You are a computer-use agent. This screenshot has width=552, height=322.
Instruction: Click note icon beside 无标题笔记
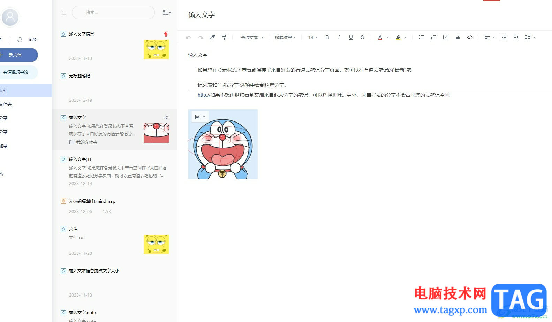point(63,76)
